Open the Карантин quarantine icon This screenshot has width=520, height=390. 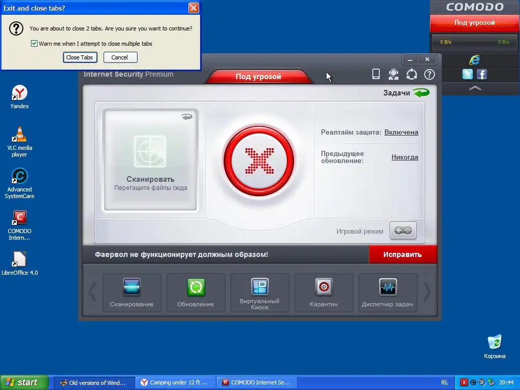point(323,287)
